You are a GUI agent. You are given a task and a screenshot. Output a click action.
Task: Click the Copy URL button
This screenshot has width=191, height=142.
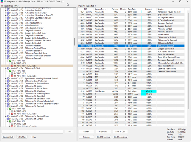coord(103,132)
